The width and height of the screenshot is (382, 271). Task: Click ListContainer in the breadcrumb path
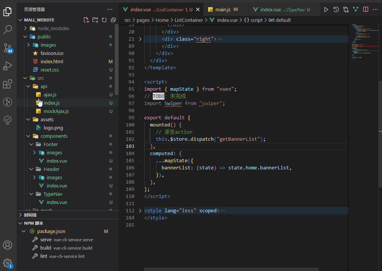(189, 20)
